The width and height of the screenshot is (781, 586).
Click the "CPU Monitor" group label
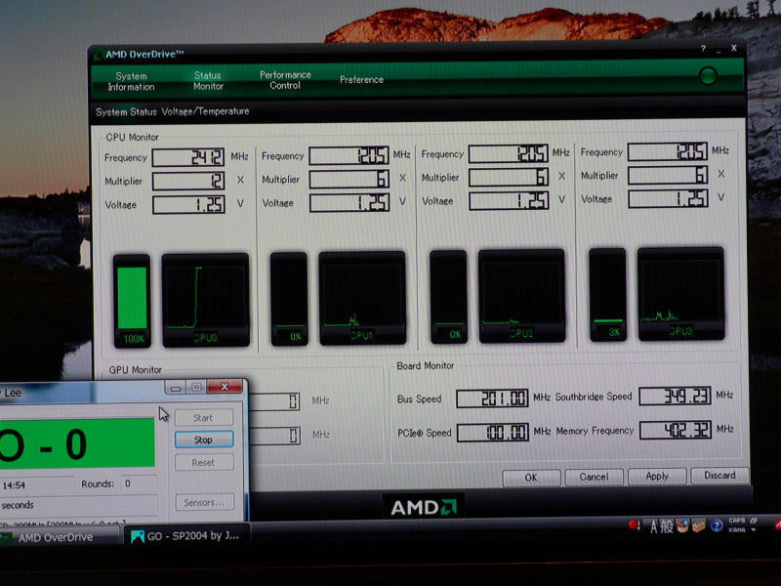[132, 137]
